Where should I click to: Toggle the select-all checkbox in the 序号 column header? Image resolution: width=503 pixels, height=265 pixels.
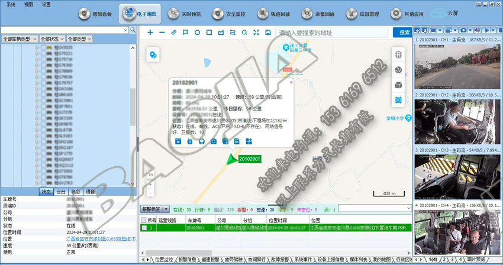144,219
